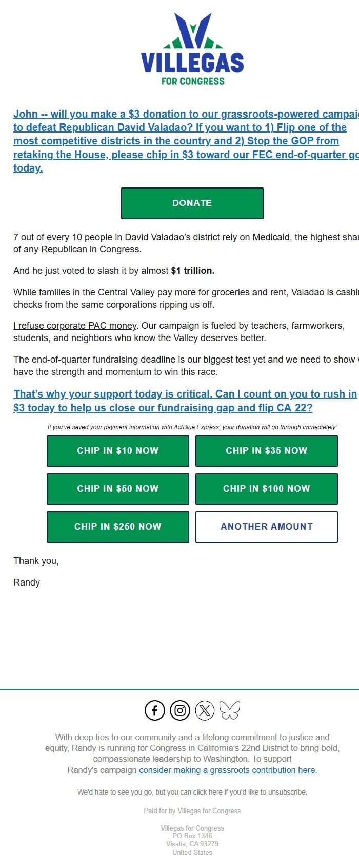Click the "Paid for by Villegas for Congress" text
The height and width of the screenshot is (867, 359).
coord(192,811)
